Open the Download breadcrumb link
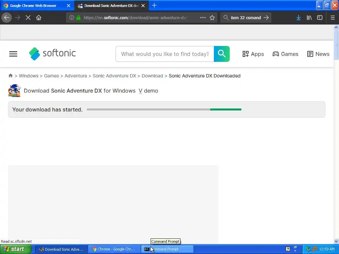339x254 pixels. click(x=152, y=76)
